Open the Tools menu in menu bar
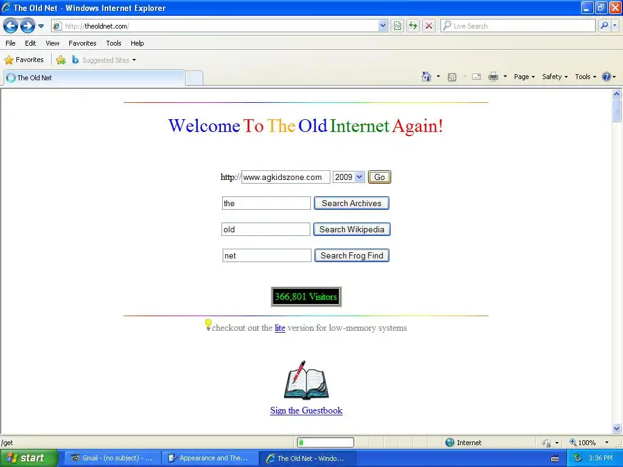The height and width of the screenshot is (467, 623). click(x=114, y=43)
